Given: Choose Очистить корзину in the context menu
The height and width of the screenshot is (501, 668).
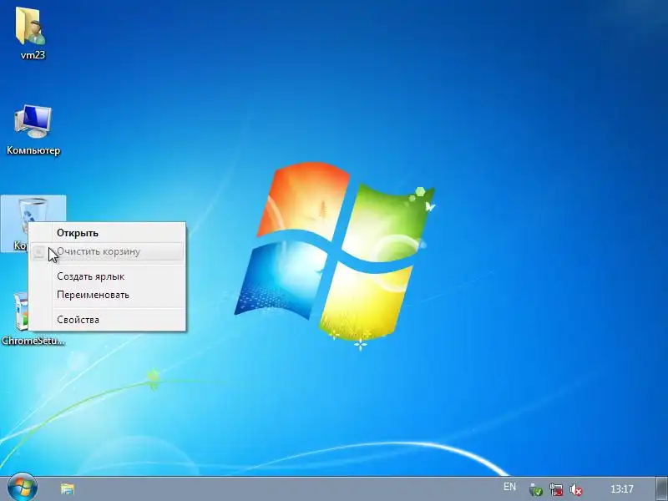Looking at the screenshot, I should pyautogui.click(x=107, y=252).
